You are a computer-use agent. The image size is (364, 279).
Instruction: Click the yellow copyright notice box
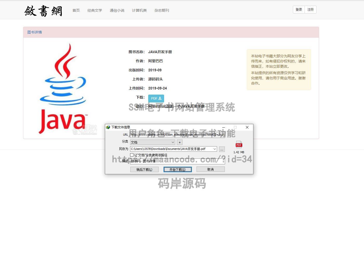[x=279, y=69]
